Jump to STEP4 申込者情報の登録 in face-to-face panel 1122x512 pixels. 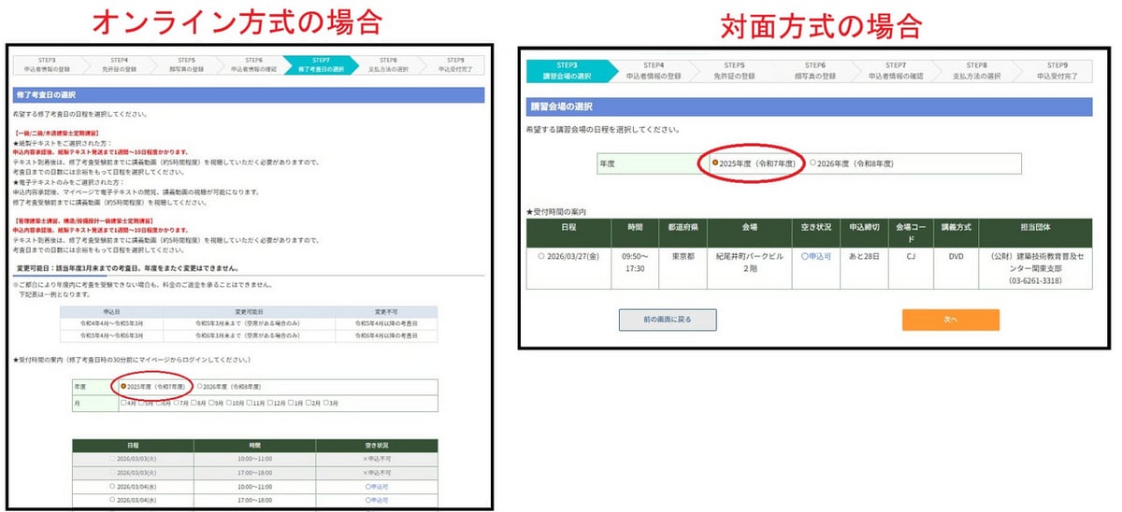[653, 70]
